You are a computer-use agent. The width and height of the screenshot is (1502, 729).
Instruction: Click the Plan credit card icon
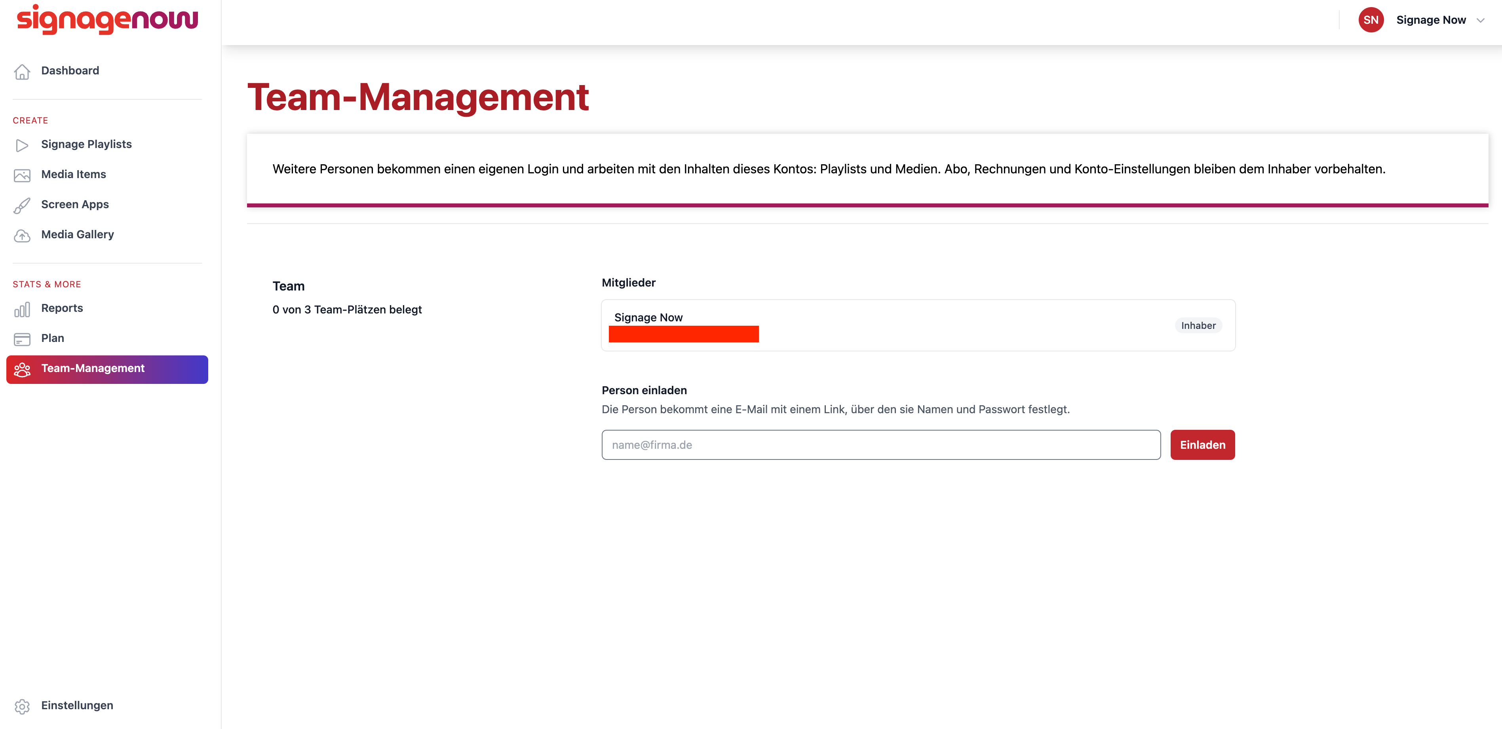[22, 339]
